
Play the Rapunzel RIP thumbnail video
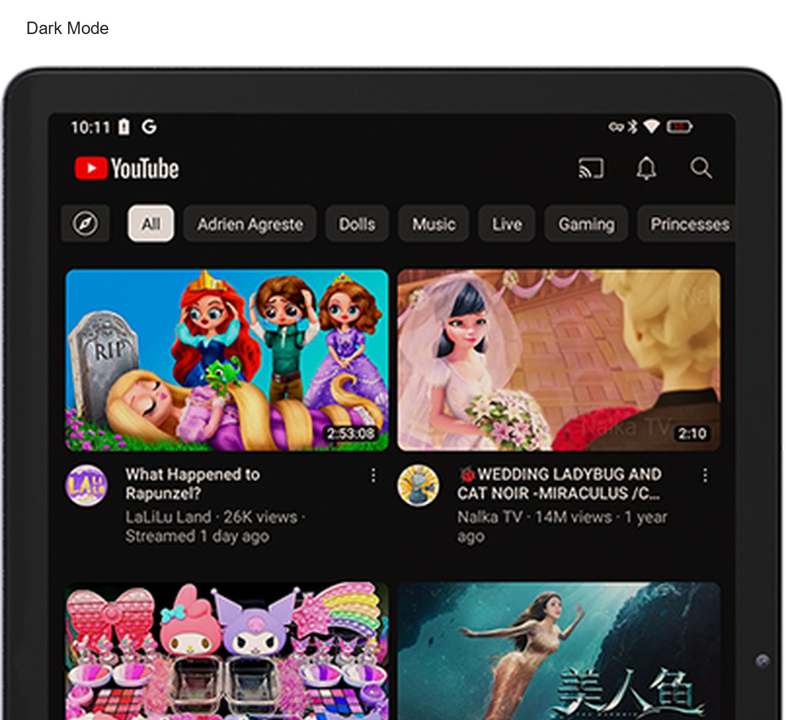click(x=227, y=360)
